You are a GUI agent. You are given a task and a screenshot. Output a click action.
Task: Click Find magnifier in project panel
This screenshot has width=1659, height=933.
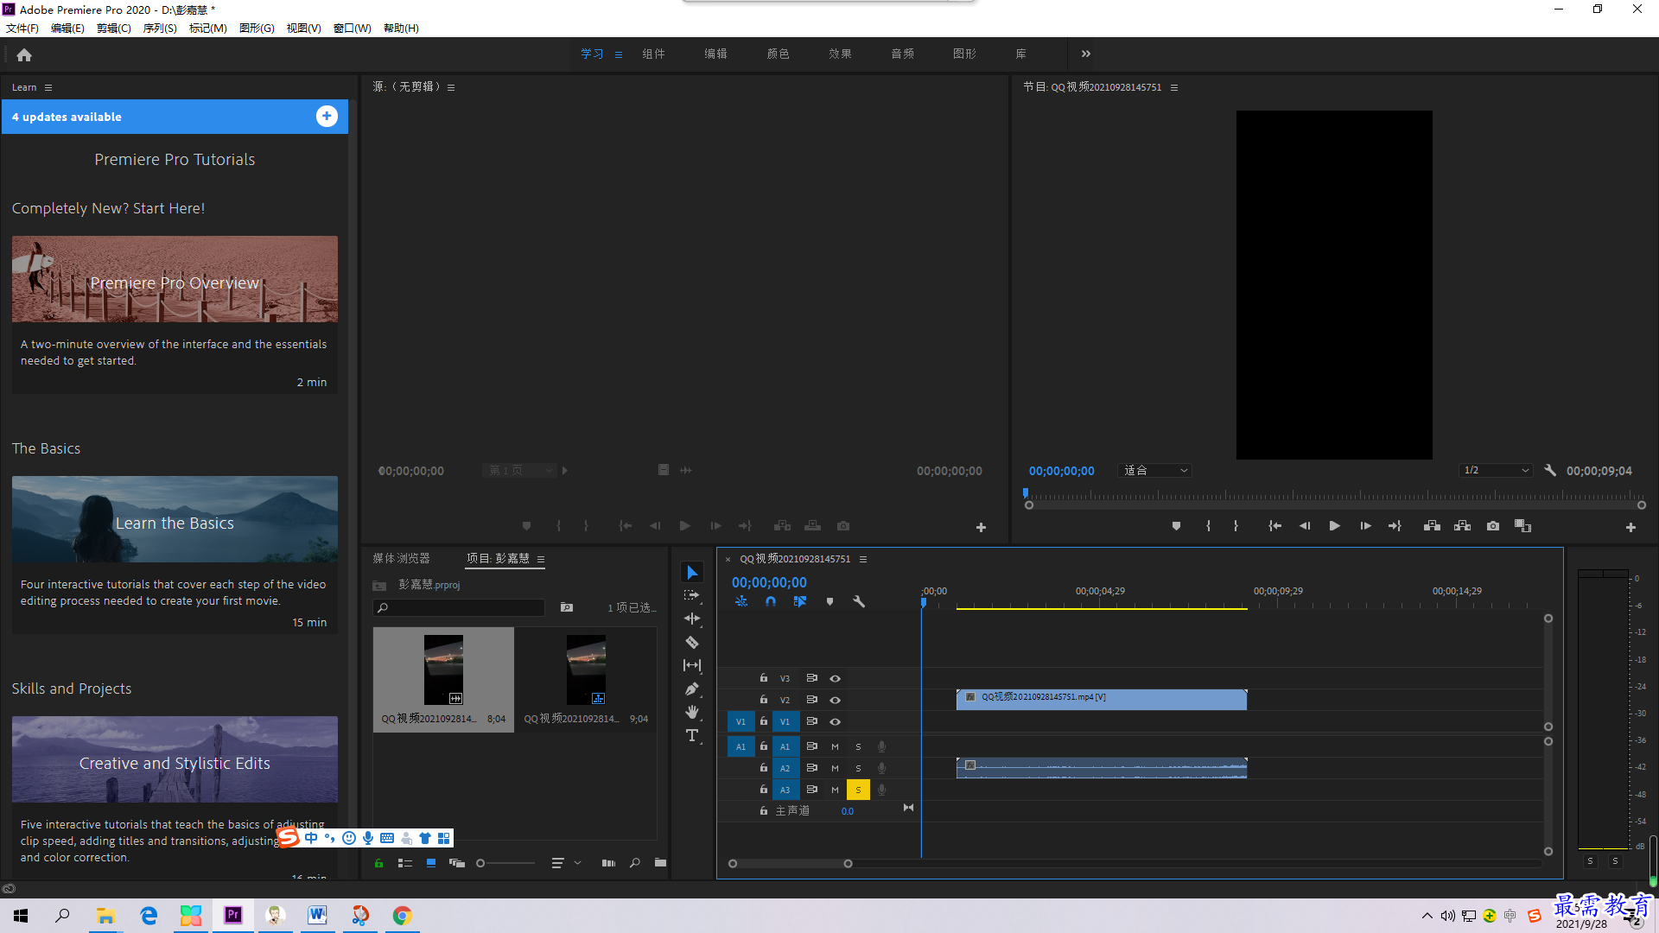click(x=635, y=863)
